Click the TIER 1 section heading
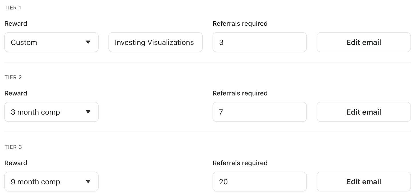416x196 pixels. [x=13, y=8]
